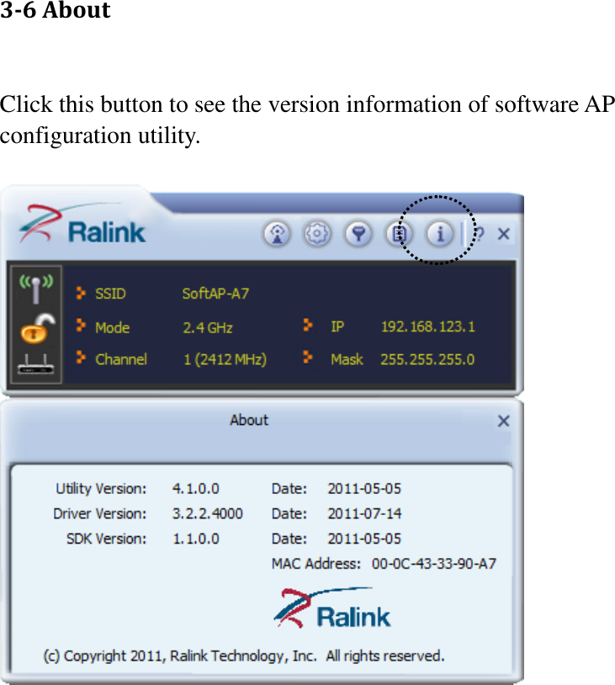Click the orange arrow beside IP
The width and height of the screenshot is (615, 685).
[x=308, y=325]
